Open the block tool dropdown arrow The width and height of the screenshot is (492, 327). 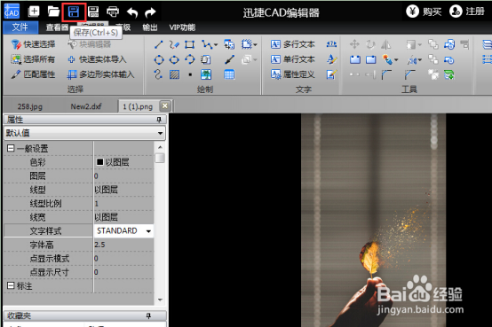coord(255,45)
